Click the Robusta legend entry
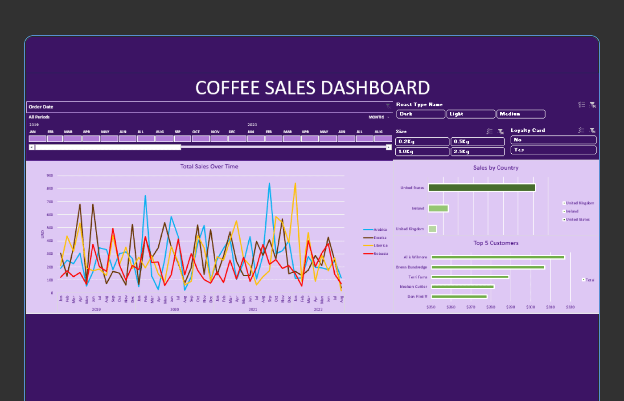624x401 pixels. (376, 254)
